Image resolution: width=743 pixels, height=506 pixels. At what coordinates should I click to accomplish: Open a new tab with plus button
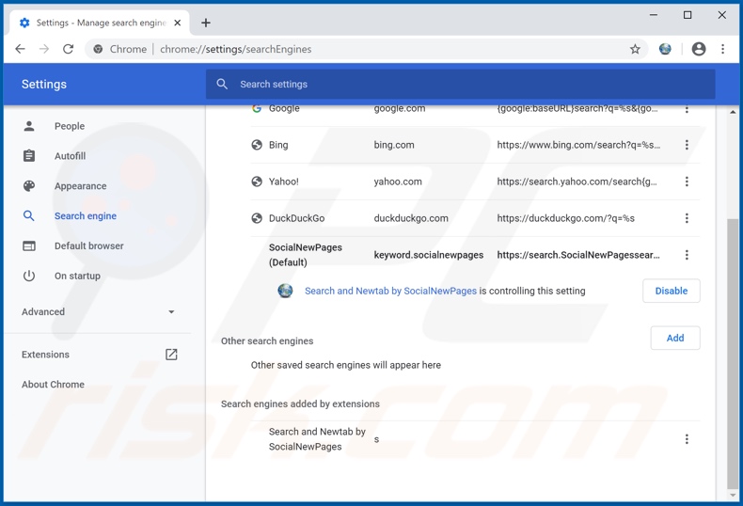pos(206,23)
